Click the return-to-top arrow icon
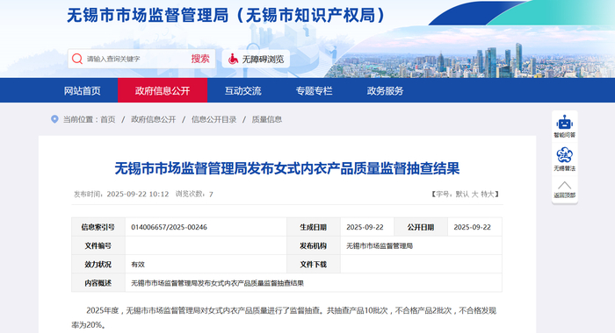Image resolution: width=615 pixels, height=333 pixels. click(x=564, y=186)
